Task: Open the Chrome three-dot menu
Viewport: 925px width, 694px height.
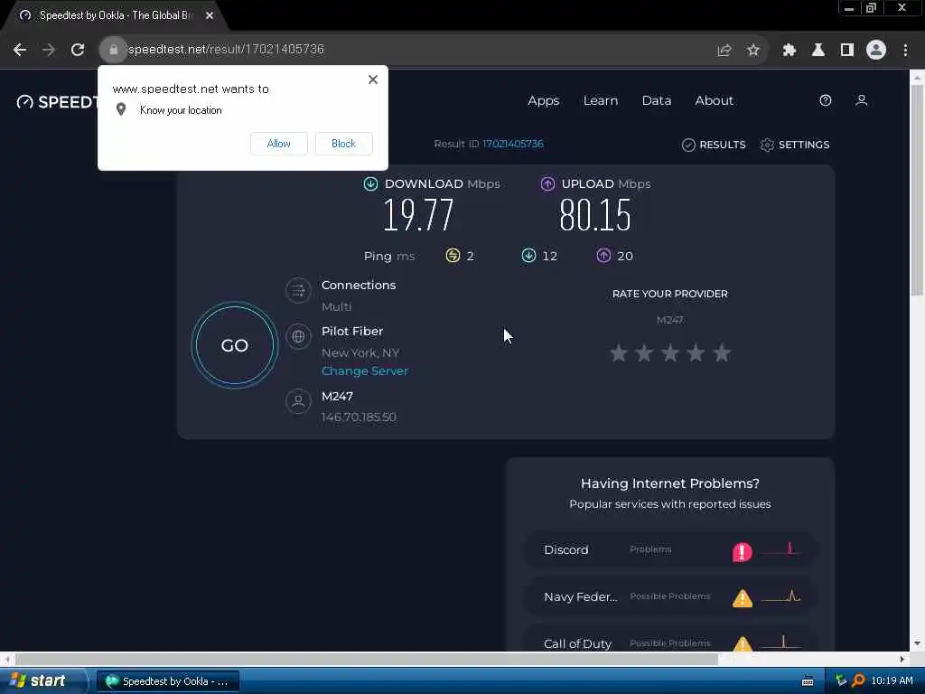Action: point(905,51)
